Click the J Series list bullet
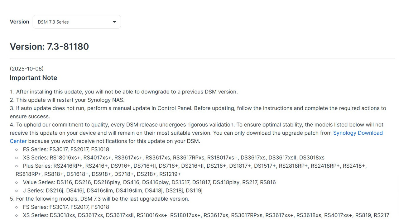 (113, 190)
